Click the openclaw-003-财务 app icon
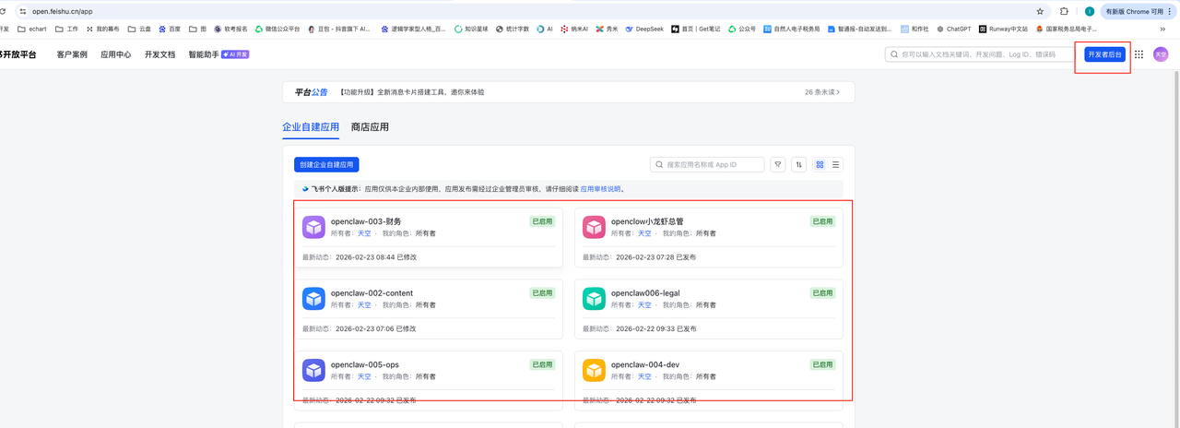Screen dimensions: 1180x428 [314, 227]
